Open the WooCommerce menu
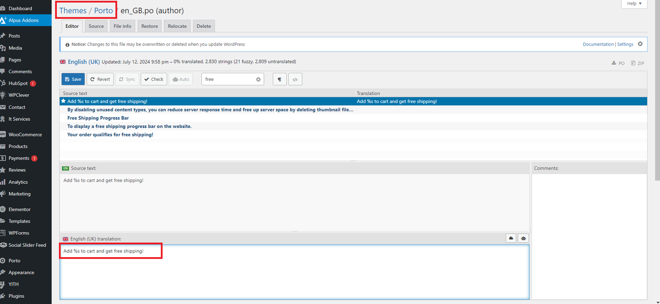 pos(26,134)
